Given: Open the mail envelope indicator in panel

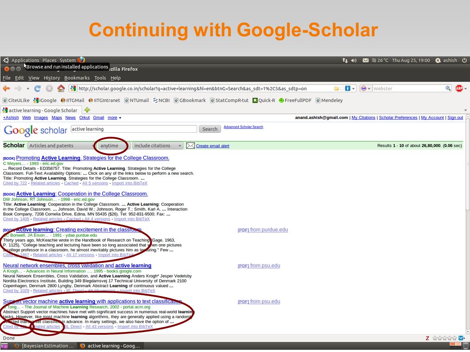Looking at the screenshot, I should point(366,60).
